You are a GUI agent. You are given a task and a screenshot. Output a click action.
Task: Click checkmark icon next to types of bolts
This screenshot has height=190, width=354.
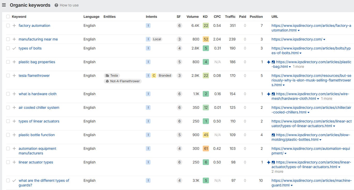(14, 48)
